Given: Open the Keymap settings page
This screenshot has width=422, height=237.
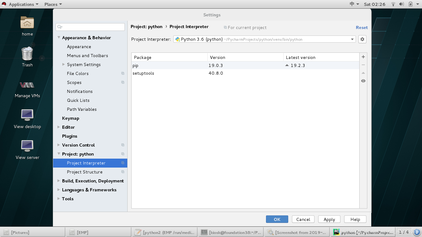Looking at the screenshot, I should point(70,118).
